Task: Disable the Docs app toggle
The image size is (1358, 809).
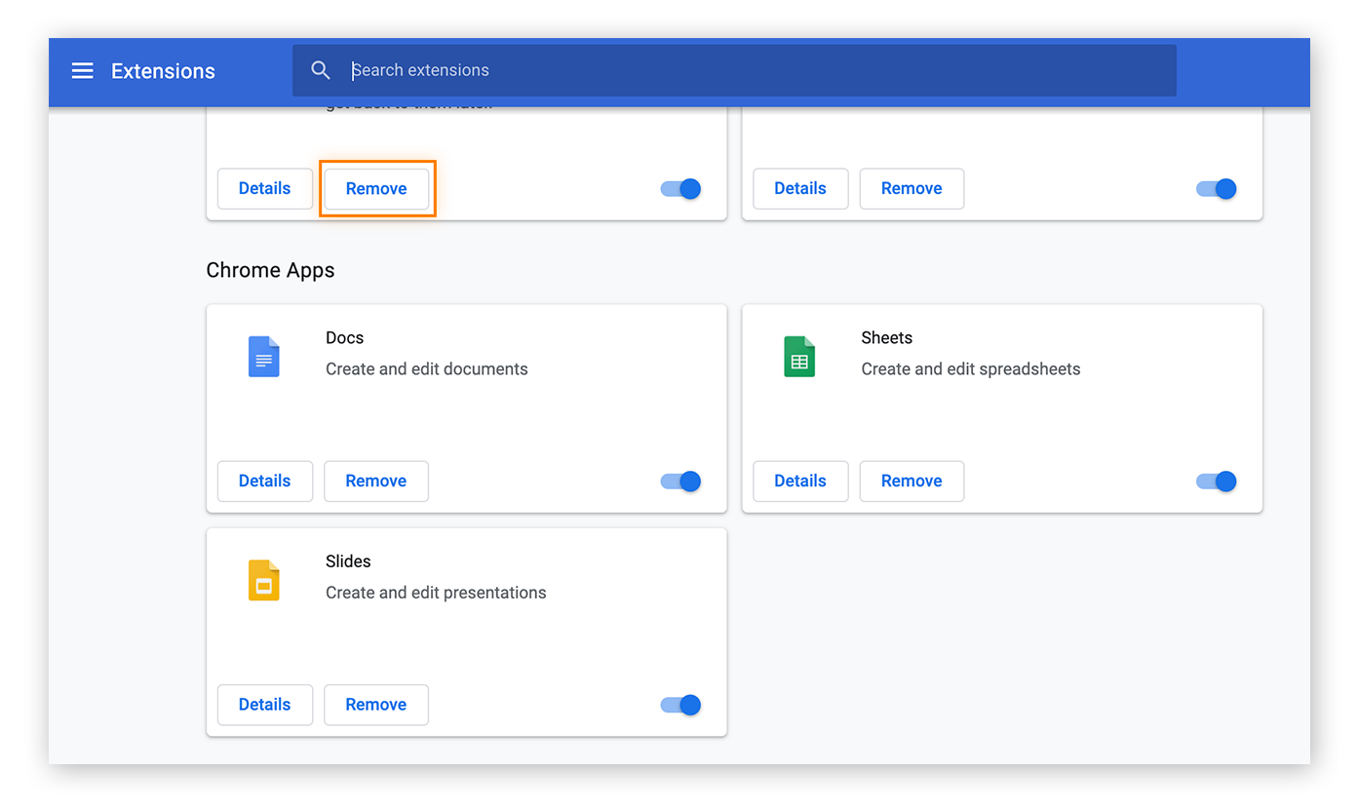Action: click(680, 482)
